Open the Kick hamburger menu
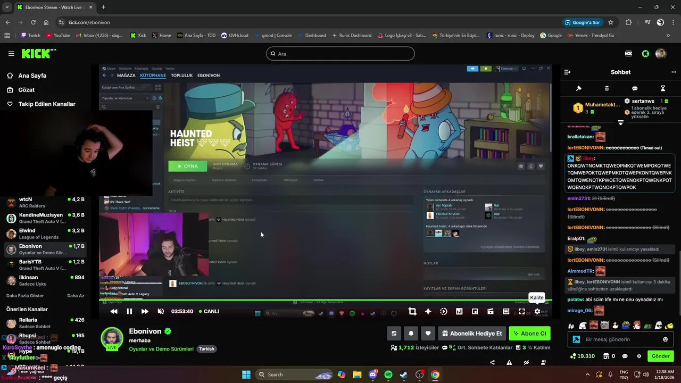 [x=11, y=53]
